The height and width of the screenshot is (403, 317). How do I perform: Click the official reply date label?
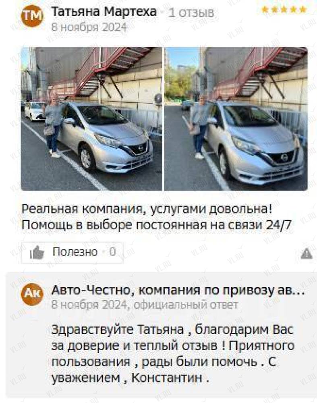click(x=89, y=305)
